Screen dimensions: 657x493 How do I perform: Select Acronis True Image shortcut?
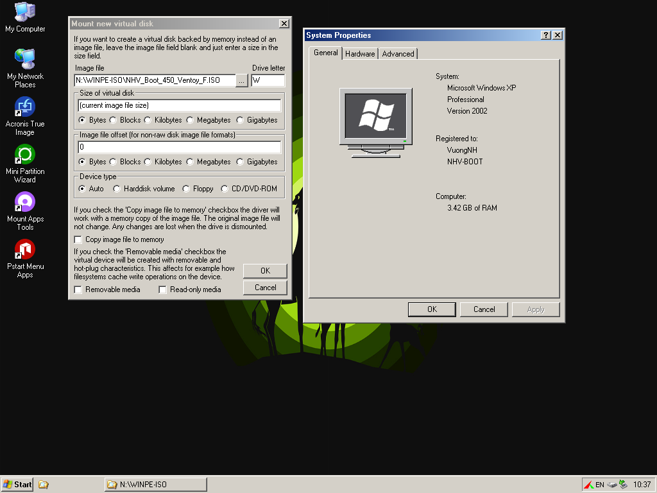point(25,116)
